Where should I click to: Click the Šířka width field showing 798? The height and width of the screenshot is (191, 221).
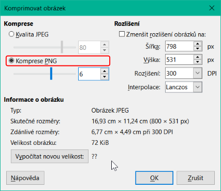point(179,46)
